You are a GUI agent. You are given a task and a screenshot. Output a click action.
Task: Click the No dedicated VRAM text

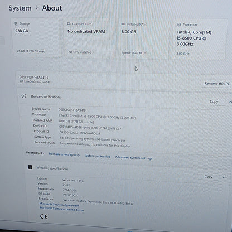[x=86, y=31]
